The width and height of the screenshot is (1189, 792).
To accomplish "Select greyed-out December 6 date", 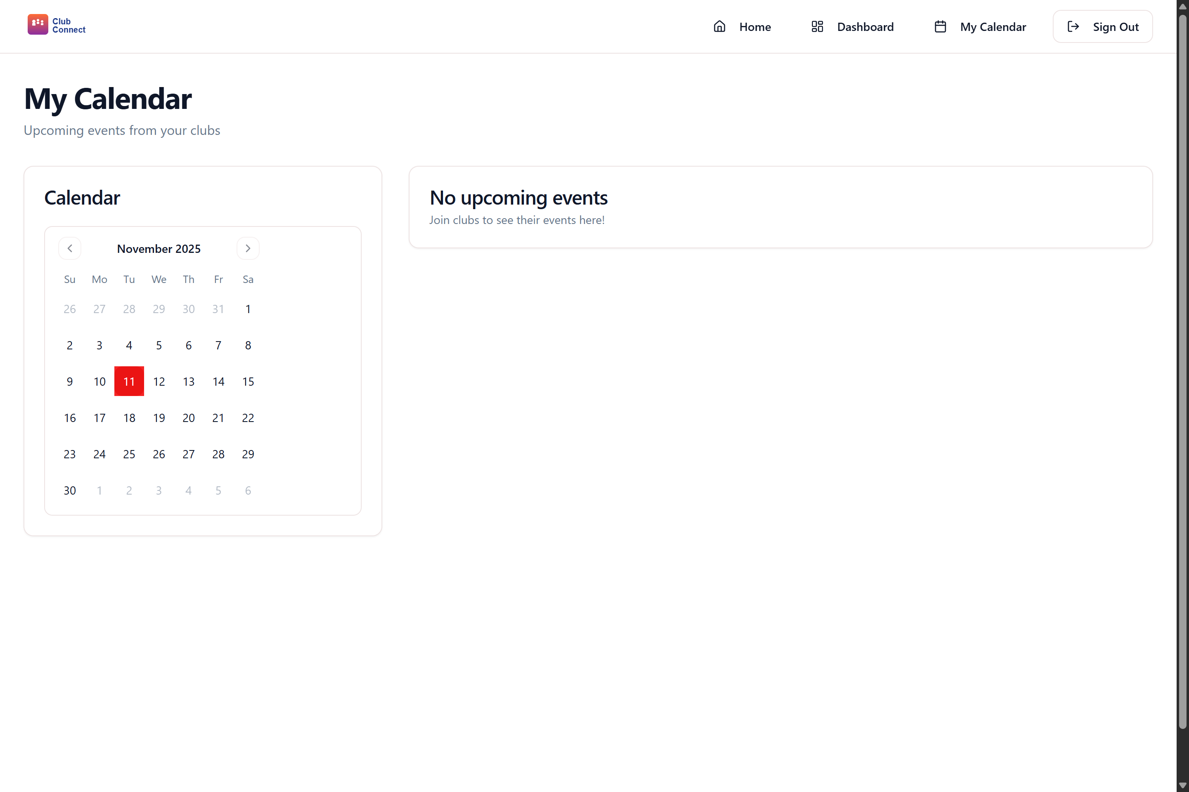I will (x=248, y=490).
